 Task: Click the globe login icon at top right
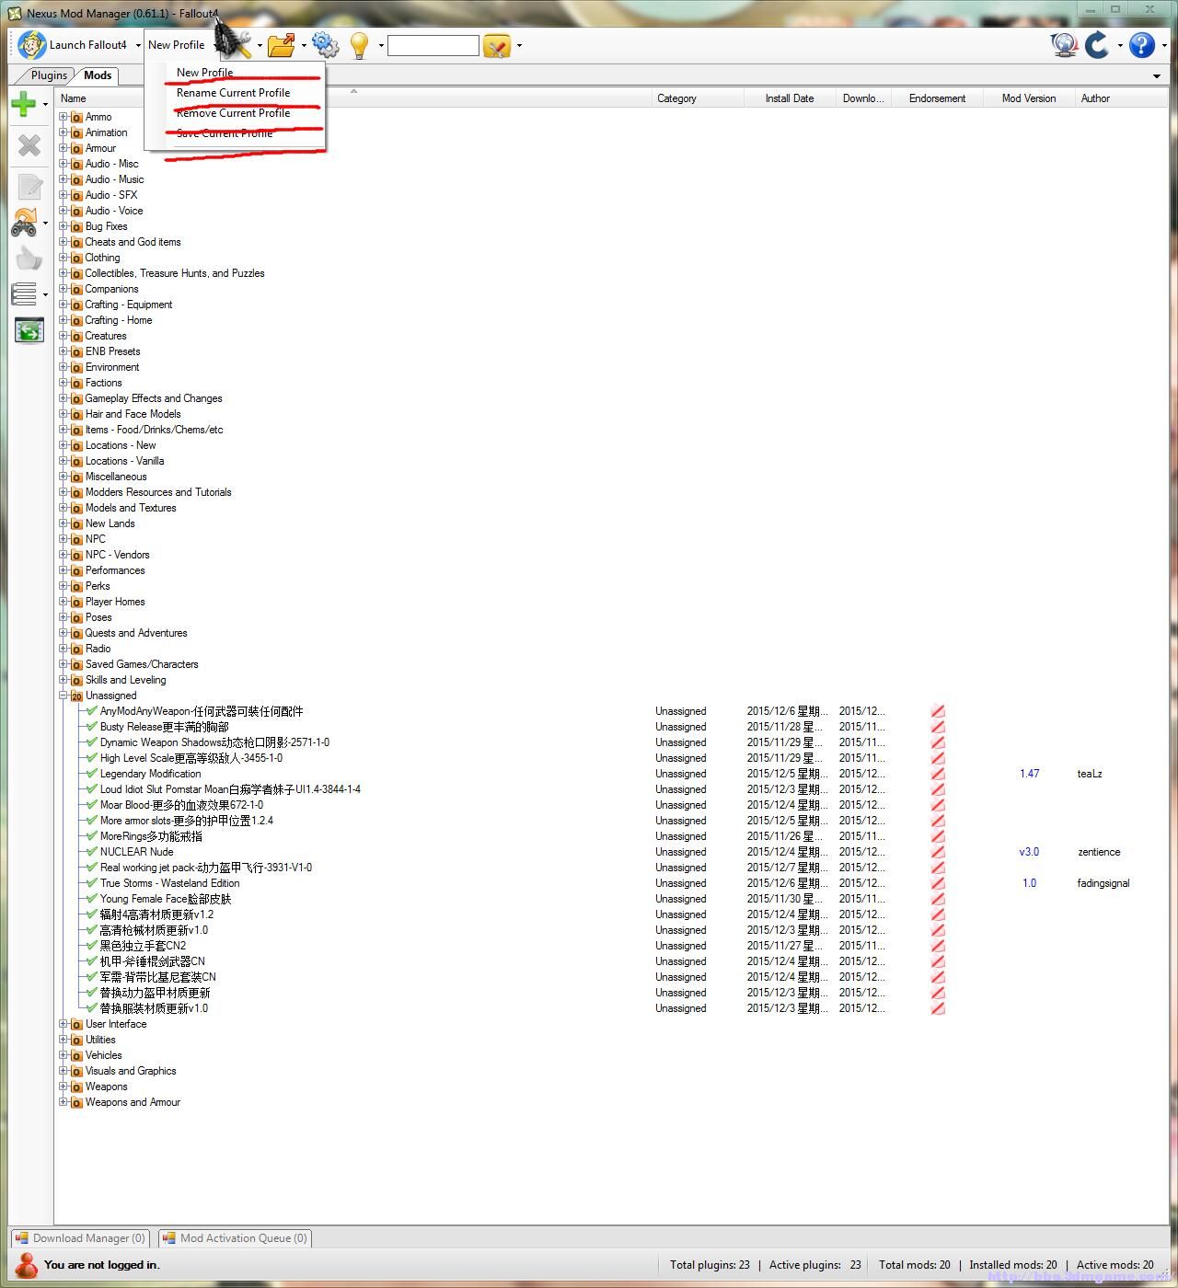(1064, 44)
